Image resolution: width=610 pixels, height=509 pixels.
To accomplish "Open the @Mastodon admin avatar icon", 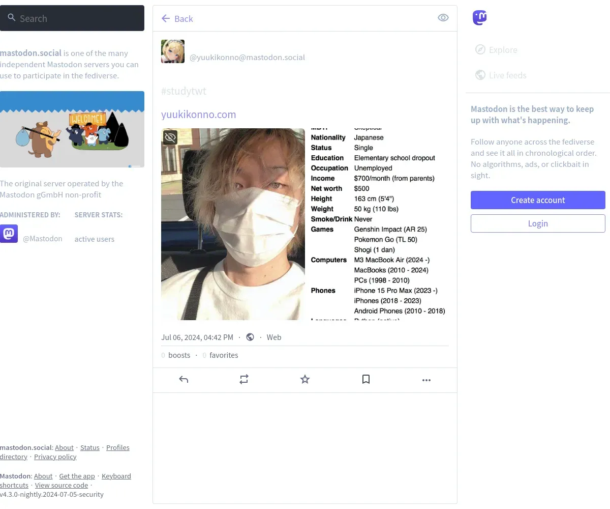I will point(9,234).
